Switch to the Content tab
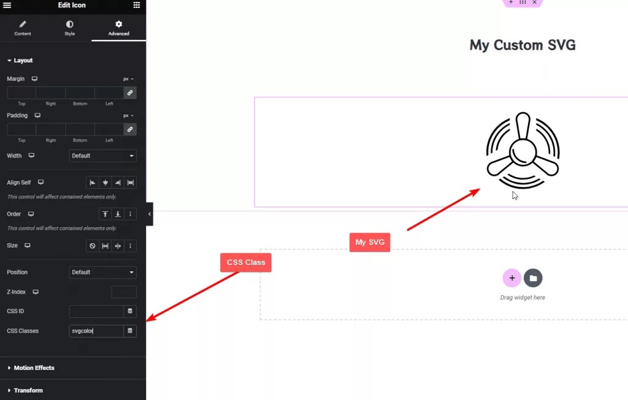The image size is (628, 400). pyautogui.click(x=22, y=27)
